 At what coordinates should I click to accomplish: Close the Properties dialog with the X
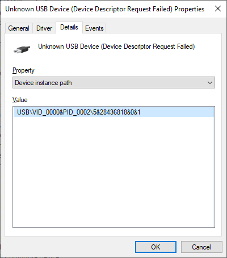(218, 9)
